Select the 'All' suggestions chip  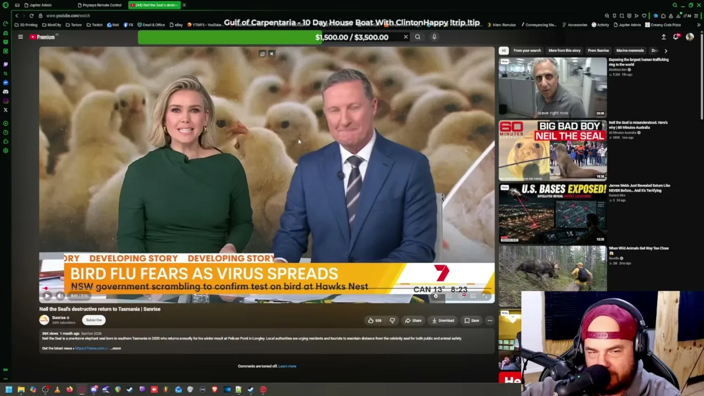tap(503, 51)
